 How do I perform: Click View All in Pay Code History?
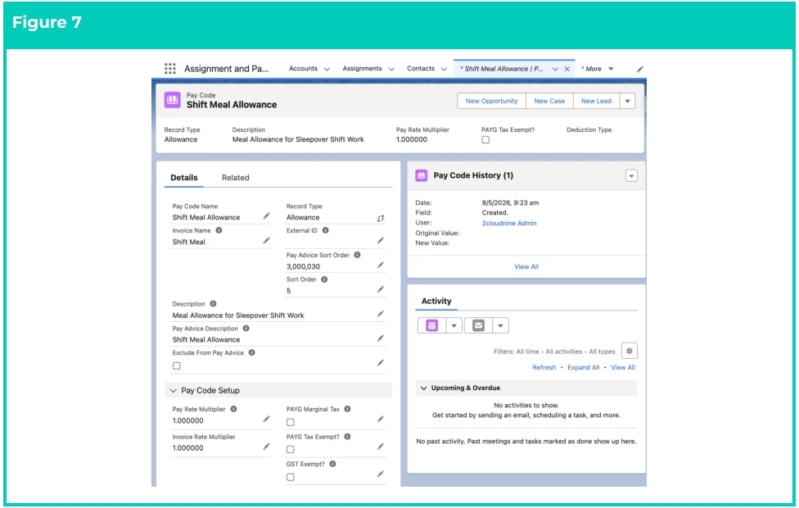pos(526,267)
